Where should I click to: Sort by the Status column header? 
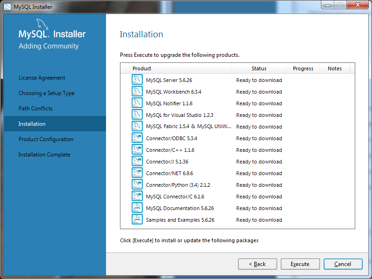(259, 68)
